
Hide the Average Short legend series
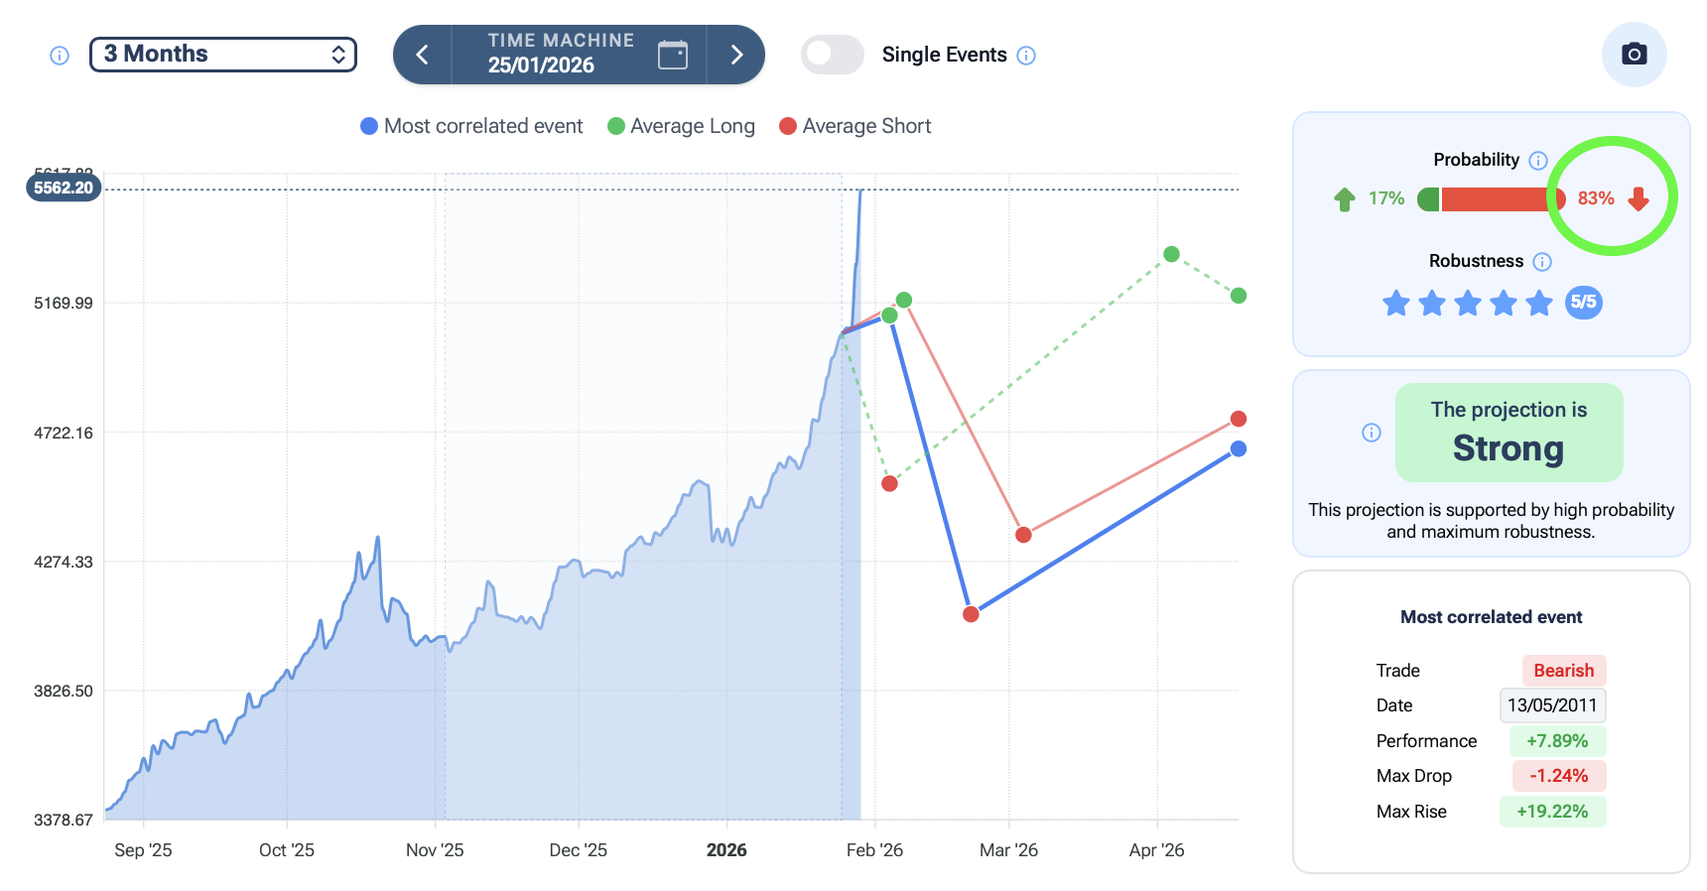[855, 126]
